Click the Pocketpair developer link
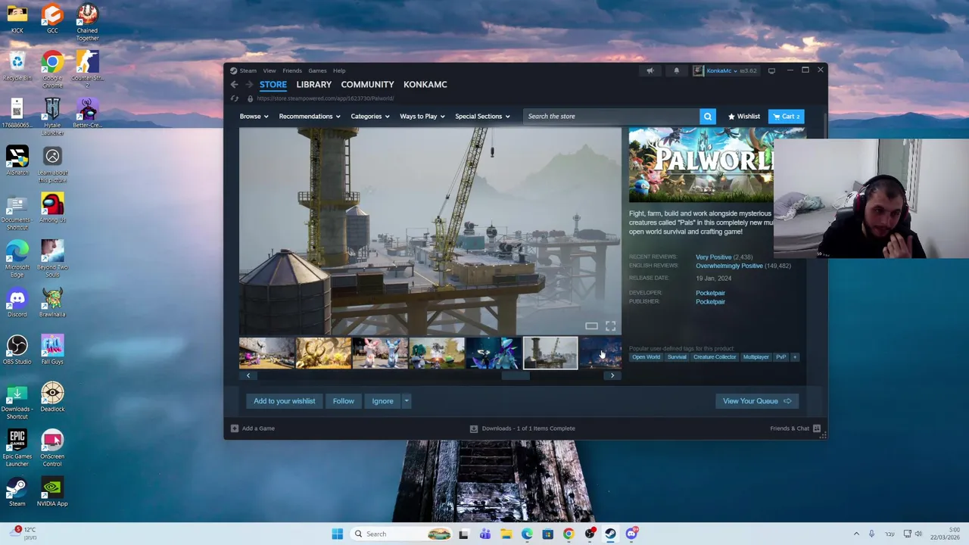Image resolution: width=969 pixels, height=545 pixels. click(x=710, y=293)
